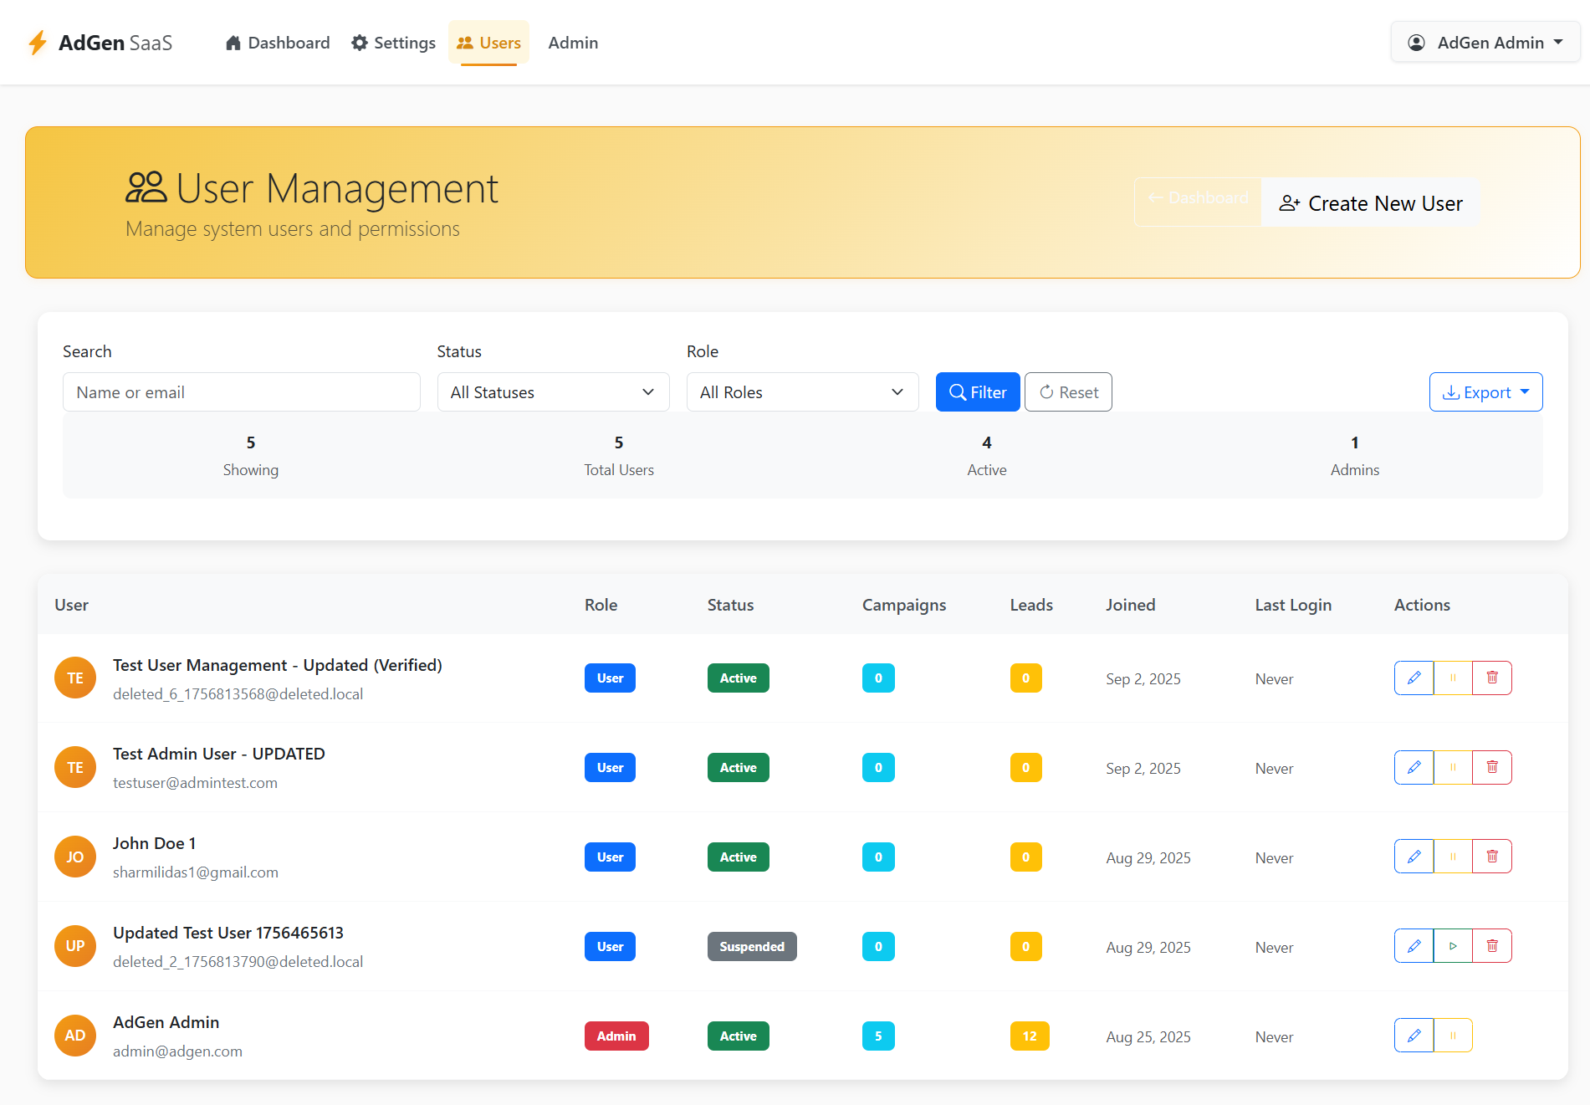1590x1105 pixels.
Task: Click the AdGen SaaS lightning logo
Action: coord(38,43)
